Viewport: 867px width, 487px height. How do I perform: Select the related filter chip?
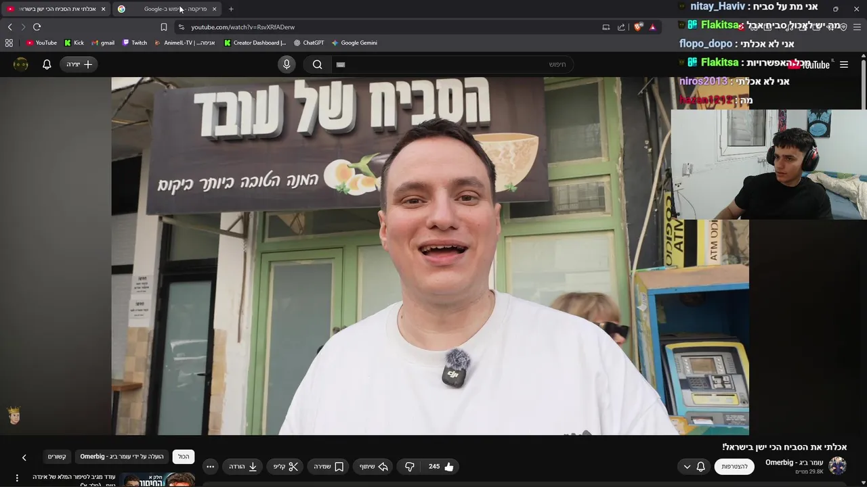(x=57, y=457)
